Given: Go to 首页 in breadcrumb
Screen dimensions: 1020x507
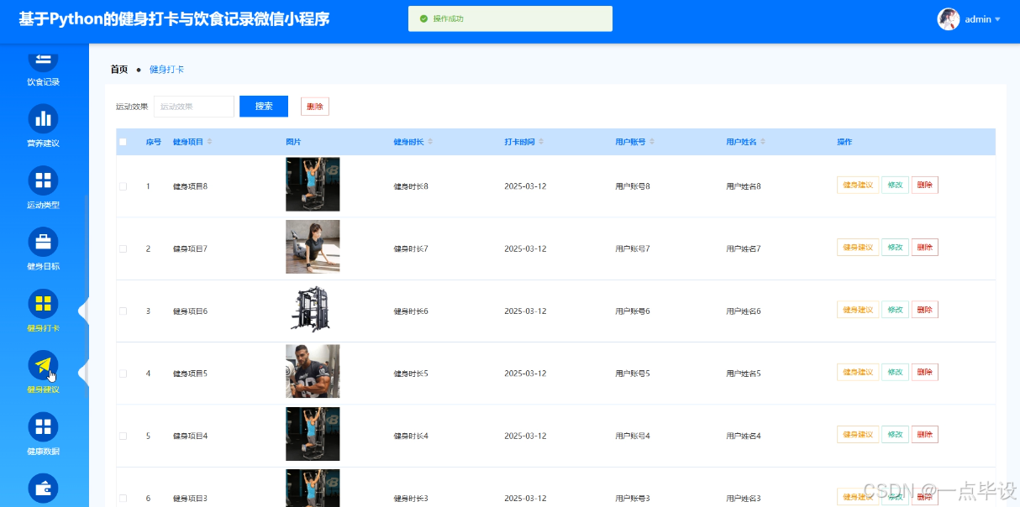Looking at the screenshot, I should point(119,70).
